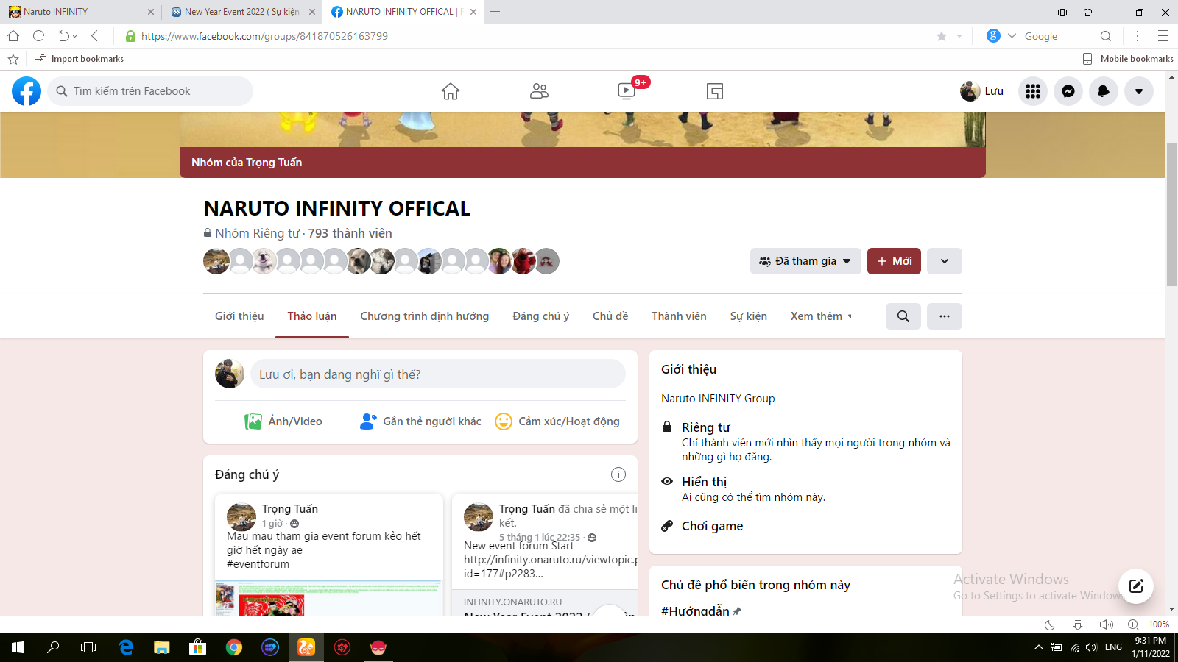Go to browser home page icon
1178x662 pixels.
click(13, 36)
